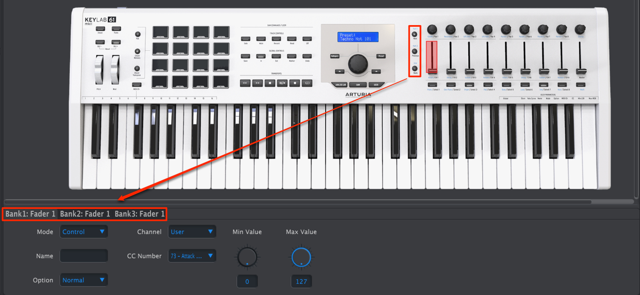Select the Pad mode round button
This screenshot has height=295, width=640.
(138, 34)
